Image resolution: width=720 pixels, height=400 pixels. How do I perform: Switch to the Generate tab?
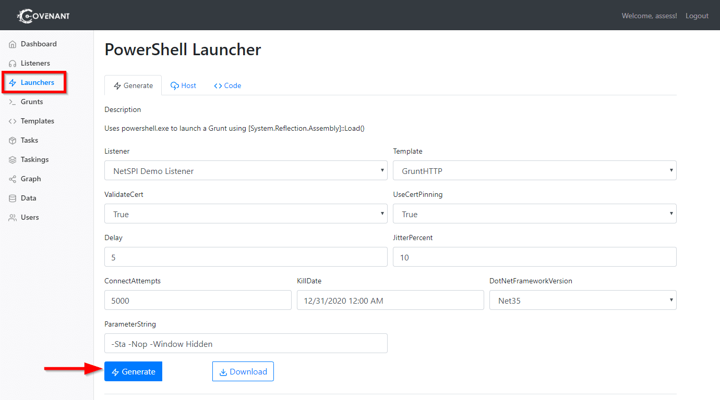pos(133,85)
